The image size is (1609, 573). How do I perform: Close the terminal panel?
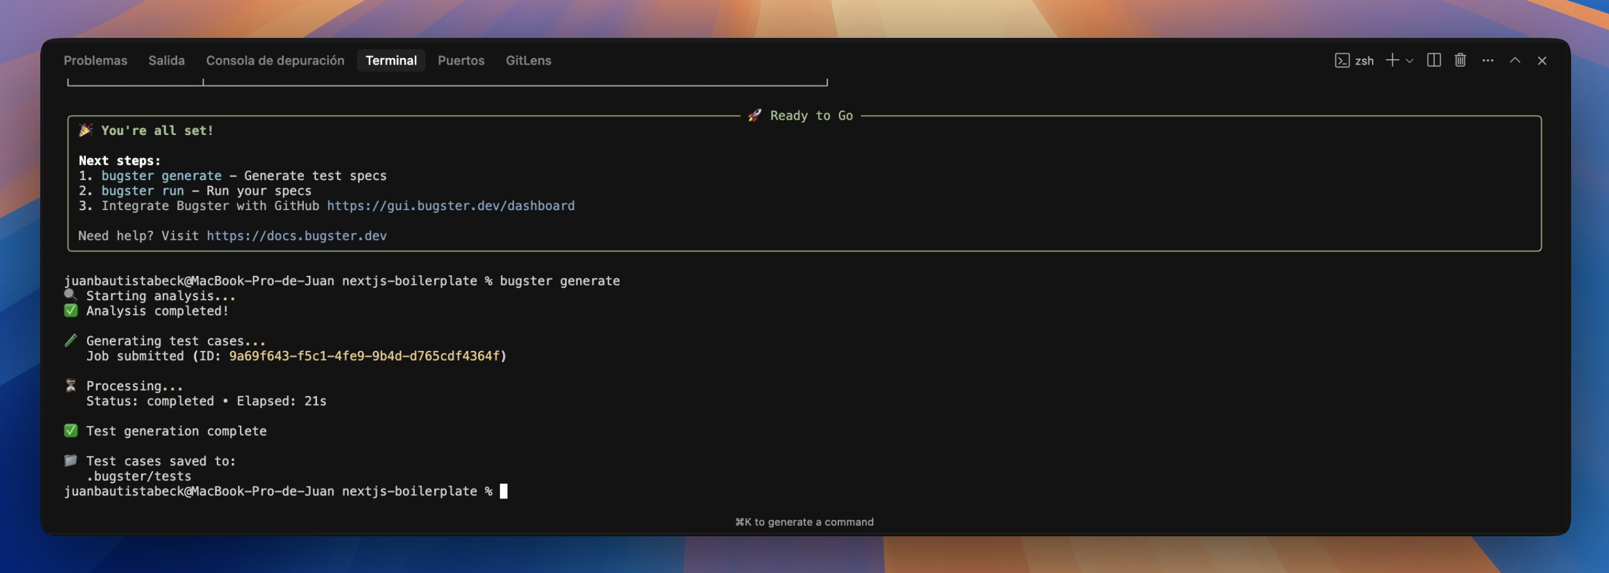(1541, 60)
